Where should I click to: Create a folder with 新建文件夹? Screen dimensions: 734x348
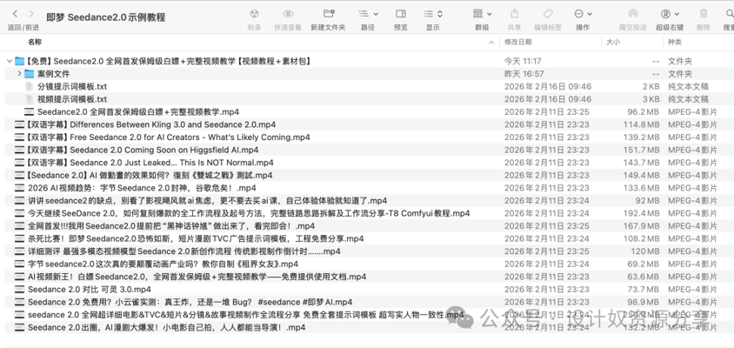click(329, 14)
